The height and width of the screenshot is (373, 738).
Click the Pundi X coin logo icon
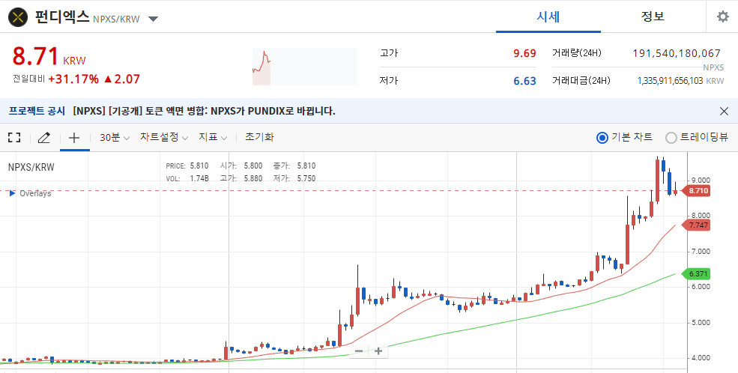coord(18,17)
